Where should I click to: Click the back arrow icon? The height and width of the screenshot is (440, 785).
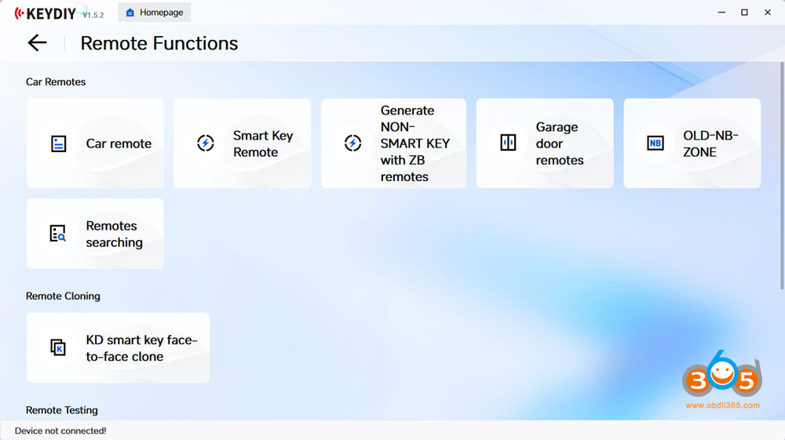click(37, 43)
